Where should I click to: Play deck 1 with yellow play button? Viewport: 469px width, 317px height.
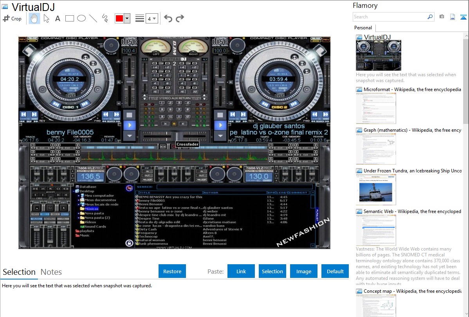pos(130,125)
